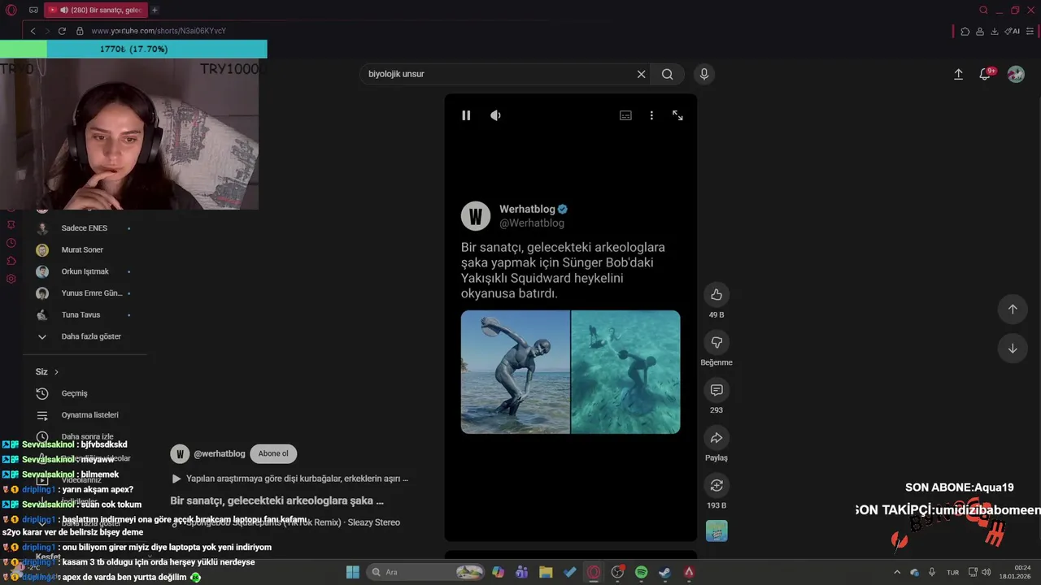Image resolution: width=1041 pixels, height=585 pixels.
Task: Show hidden system tray icons
Action: click(897, 572)
